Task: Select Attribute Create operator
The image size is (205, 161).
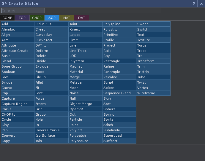Action: (x=17, y=51)
